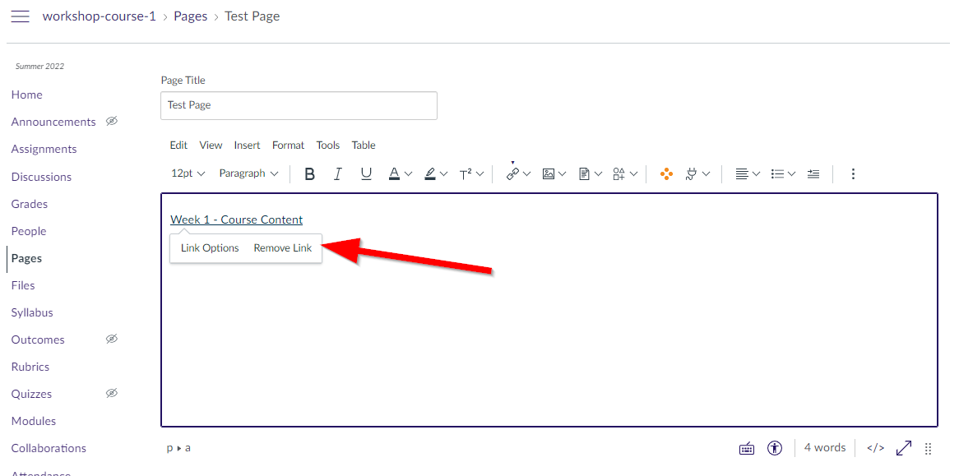The width and height of the screenshot is (959, 476).
Task: Open the Table menu
Action: click(364, 145)
